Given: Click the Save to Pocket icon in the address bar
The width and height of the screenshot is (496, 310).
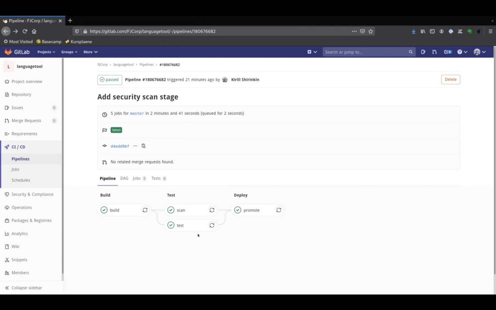Looking at the screenshot, I should (x=362, y=31).
